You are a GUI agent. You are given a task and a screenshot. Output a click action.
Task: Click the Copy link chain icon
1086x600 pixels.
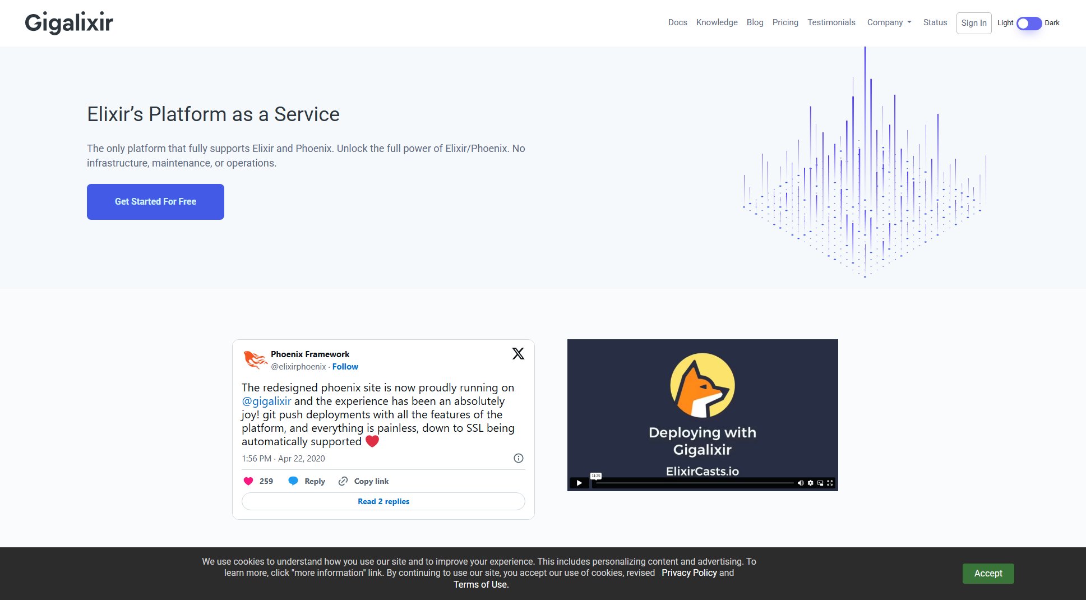point(343,481)
